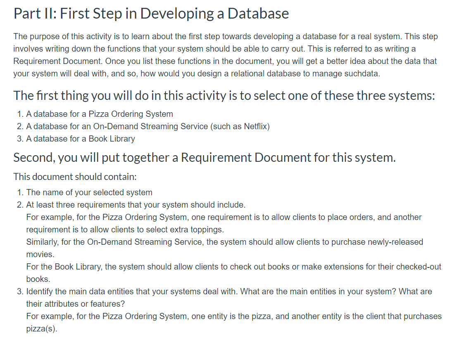Click item 3 'Identify the main data entities'
This screenshot has height=343, width=476.
pos(228,291)
